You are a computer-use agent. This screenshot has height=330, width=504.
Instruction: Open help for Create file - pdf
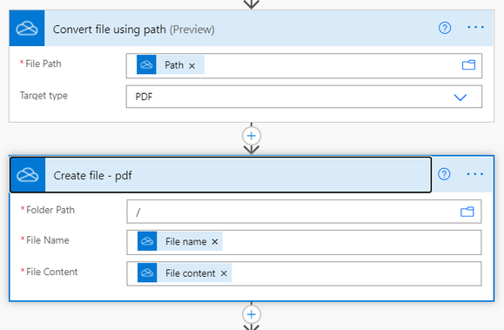(444, 174)
